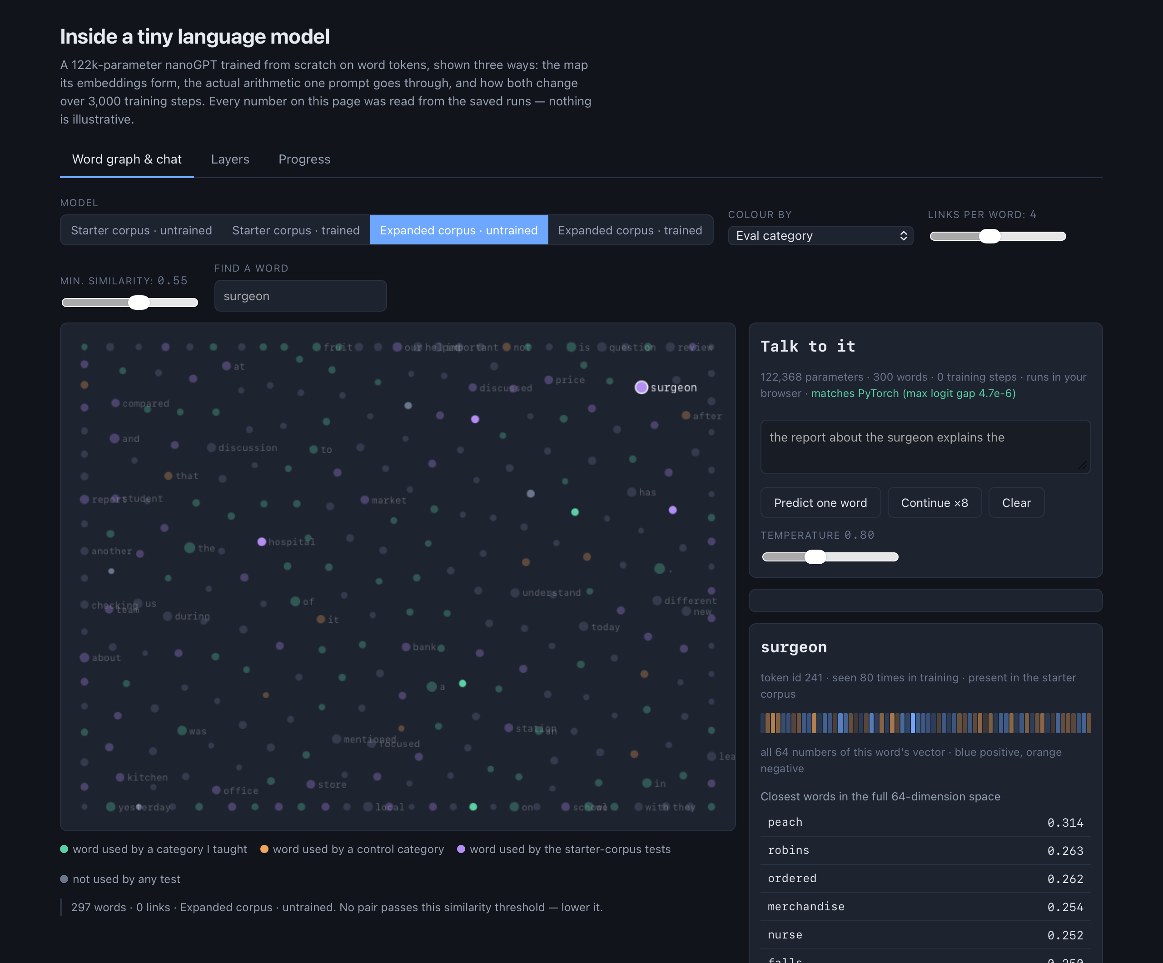Image resolution: width=1163 pixels, height=963 pixels.
Task: Click the nurse row in closest words
Action: [925, 935]
